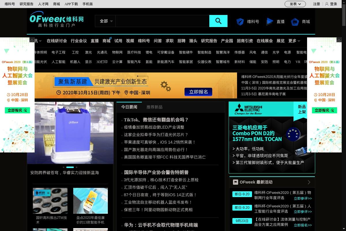Click 立即报名 in left side ad
The width and height of the screenshot is (346, 231).
click(17, 110)
